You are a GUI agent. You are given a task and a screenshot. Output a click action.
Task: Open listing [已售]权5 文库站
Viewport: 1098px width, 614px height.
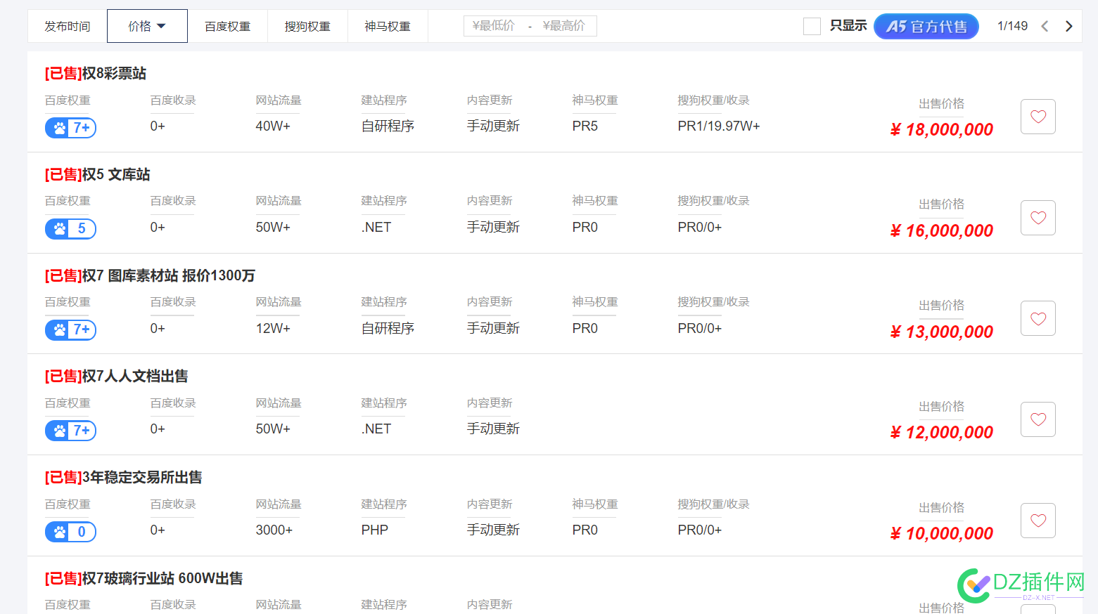pyautogui.click(x=98, y=174)
